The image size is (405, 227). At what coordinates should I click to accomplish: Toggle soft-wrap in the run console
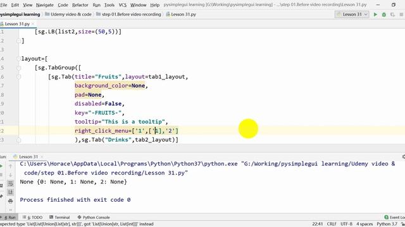[10, 183]
